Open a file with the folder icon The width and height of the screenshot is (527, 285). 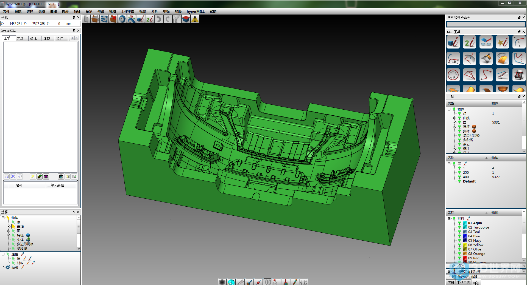click(x=95, y=19)
